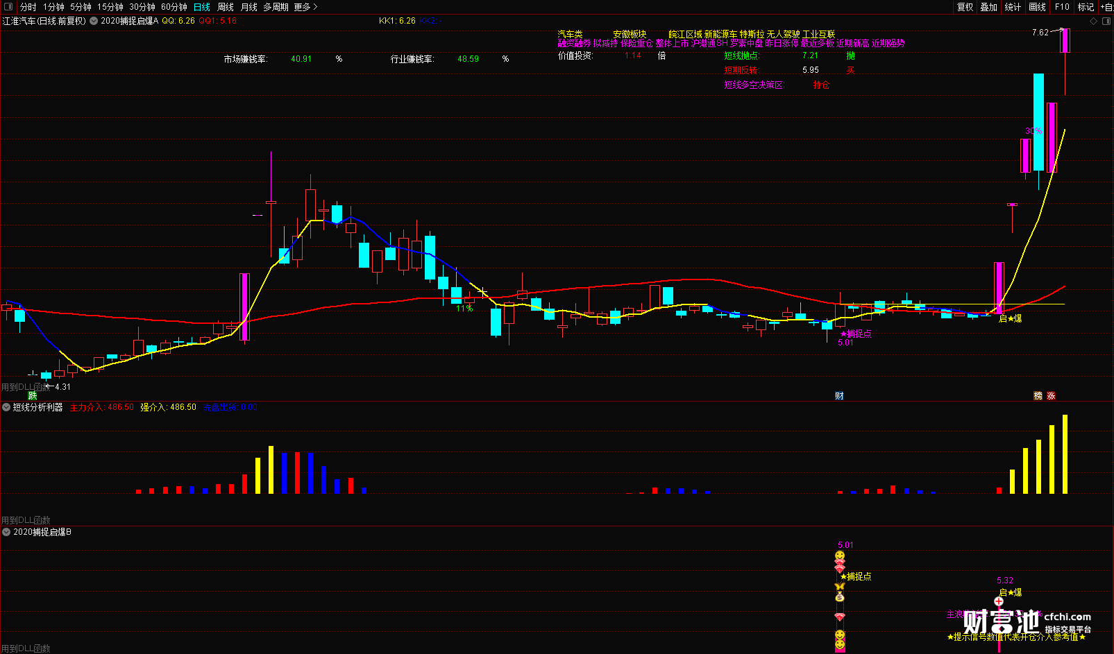Click the 洗盘出货 0.00 value

click(x=230, y=407)
